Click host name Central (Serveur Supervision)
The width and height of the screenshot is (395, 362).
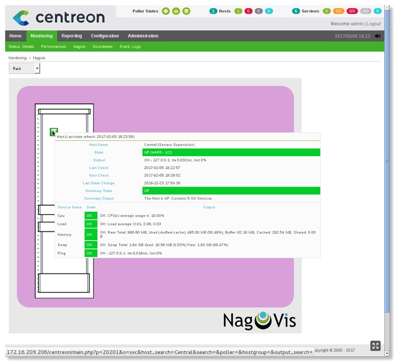169,144
